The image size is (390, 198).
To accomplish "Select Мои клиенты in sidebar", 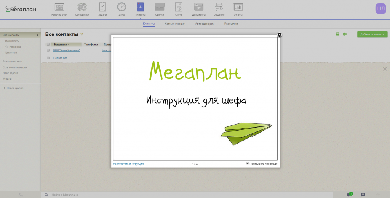I will tap(12, 41).
